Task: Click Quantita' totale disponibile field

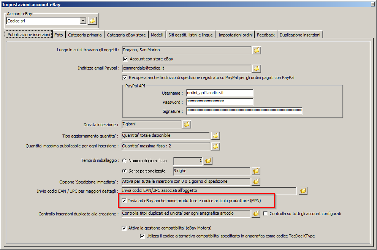Action: (166, 136)
